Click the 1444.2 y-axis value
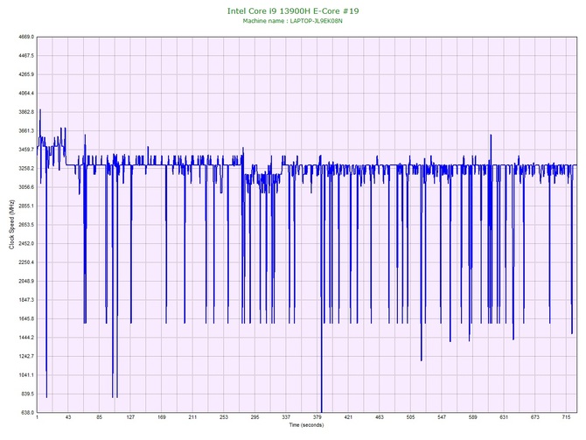 click(25, 338)
